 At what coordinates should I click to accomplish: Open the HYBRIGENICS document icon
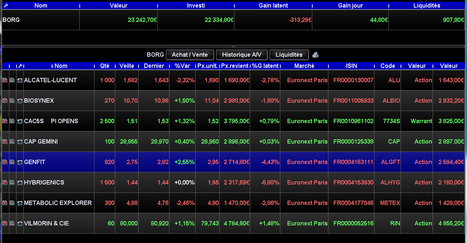pos(12,183)
